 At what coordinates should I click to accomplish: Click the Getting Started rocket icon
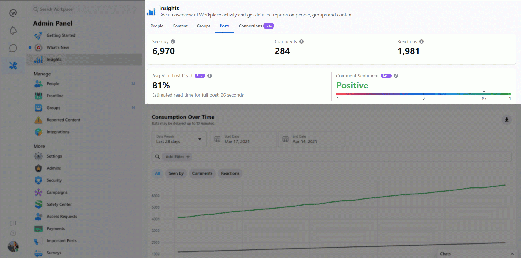38,35
